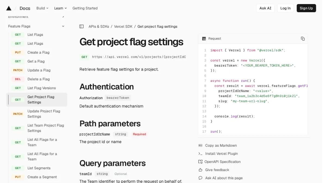
Task: Click the Log In button
Action: pos(285,8)
